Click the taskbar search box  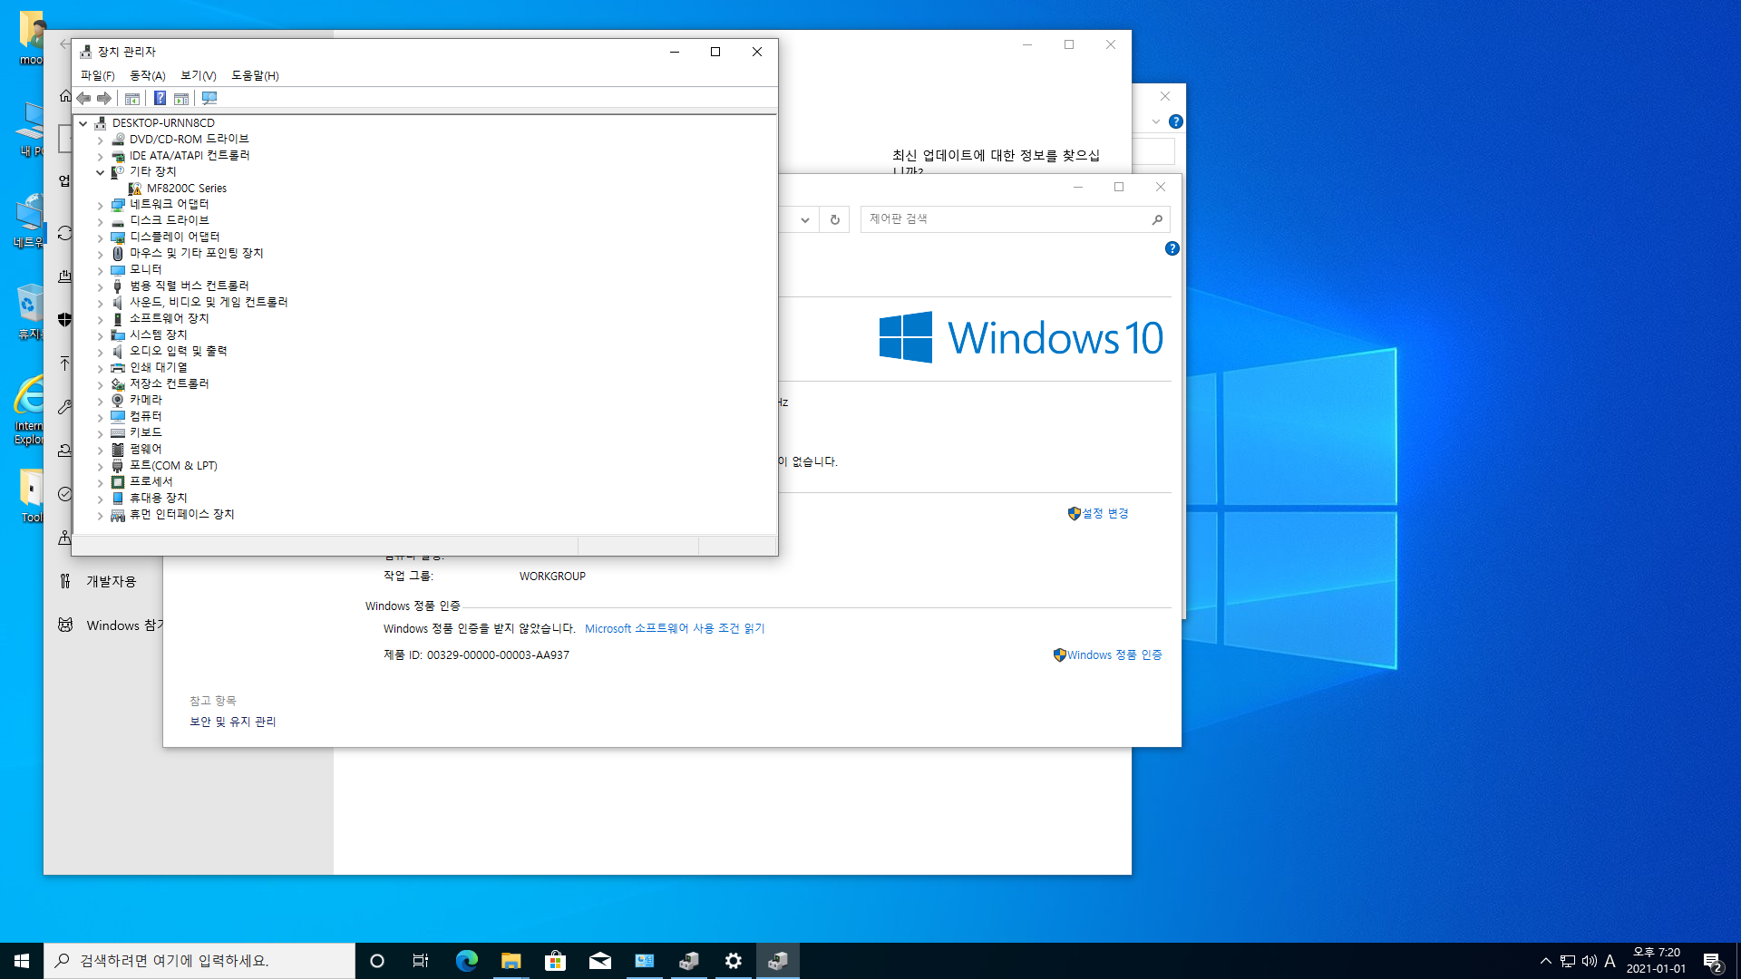(x=199, y=961)
